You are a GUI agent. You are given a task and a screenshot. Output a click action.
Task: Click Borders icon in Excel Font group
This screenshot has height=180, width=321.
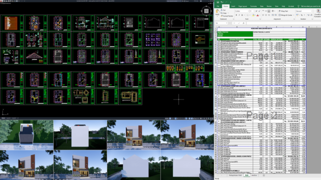(x=247, y=15)
